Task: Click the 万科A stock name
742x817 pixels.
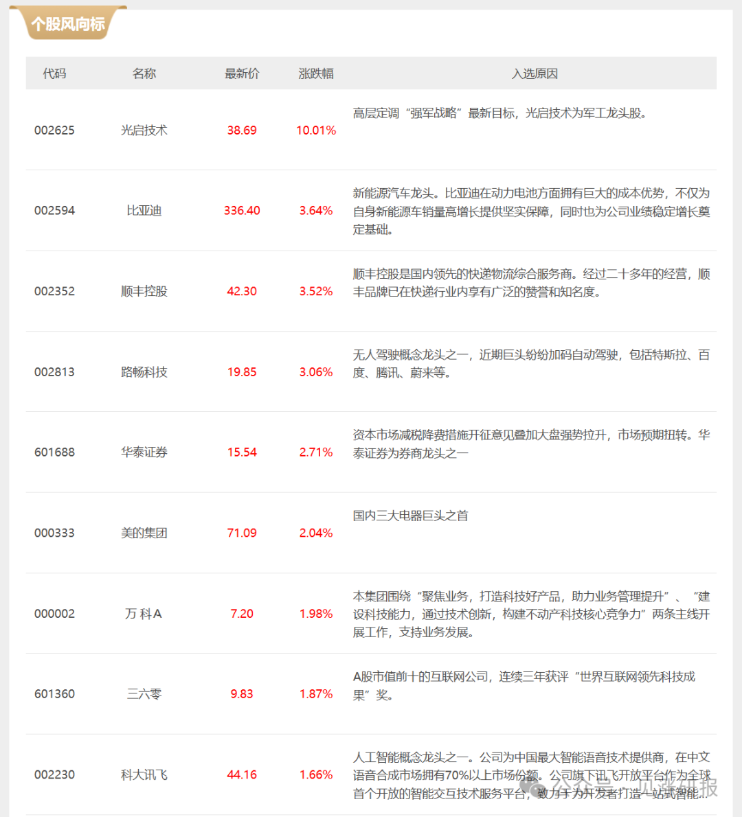Action: [144, 614]
